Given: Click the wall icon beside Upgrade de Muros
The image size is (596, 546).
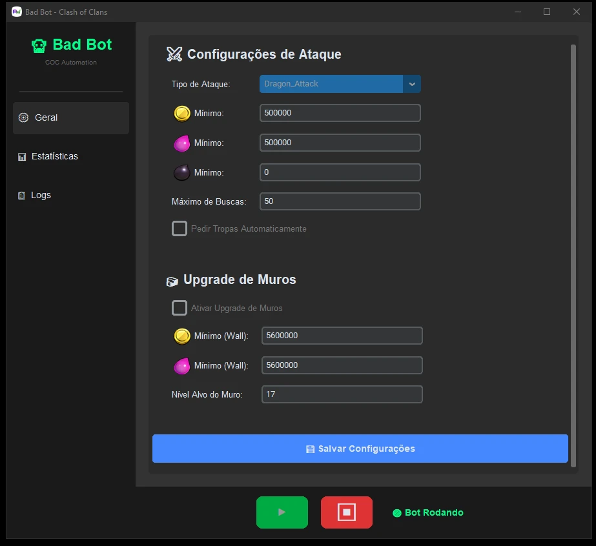Looking at the screenshot, I should (172, 281).
